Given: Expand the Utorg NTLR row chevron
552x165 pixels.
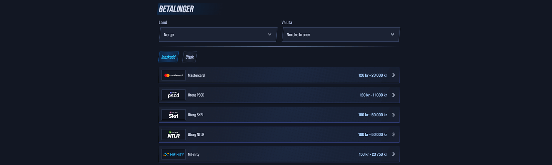Looking at the screenshot, I should pos(394,135).
